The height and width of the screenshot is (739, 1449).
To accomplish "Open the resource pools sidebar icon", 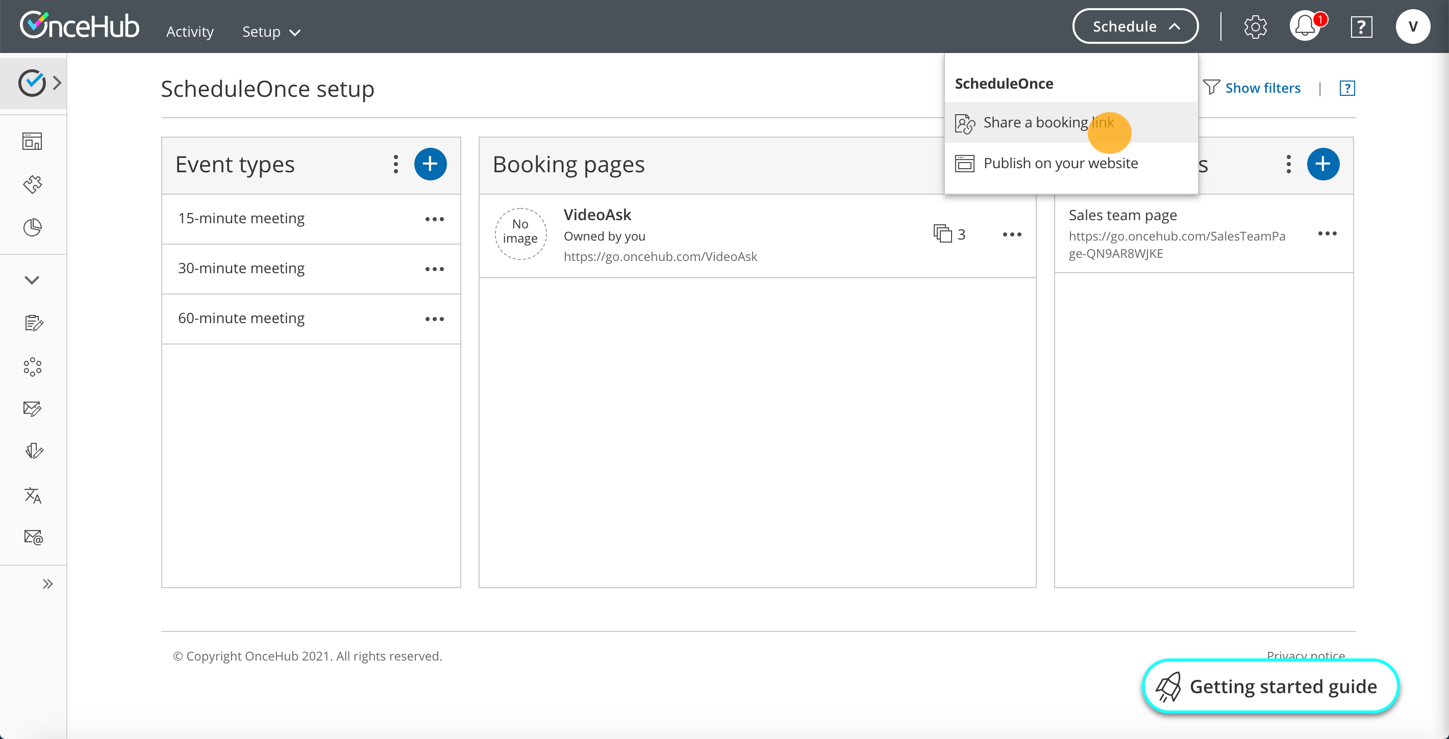I will [x=32, y=366].
